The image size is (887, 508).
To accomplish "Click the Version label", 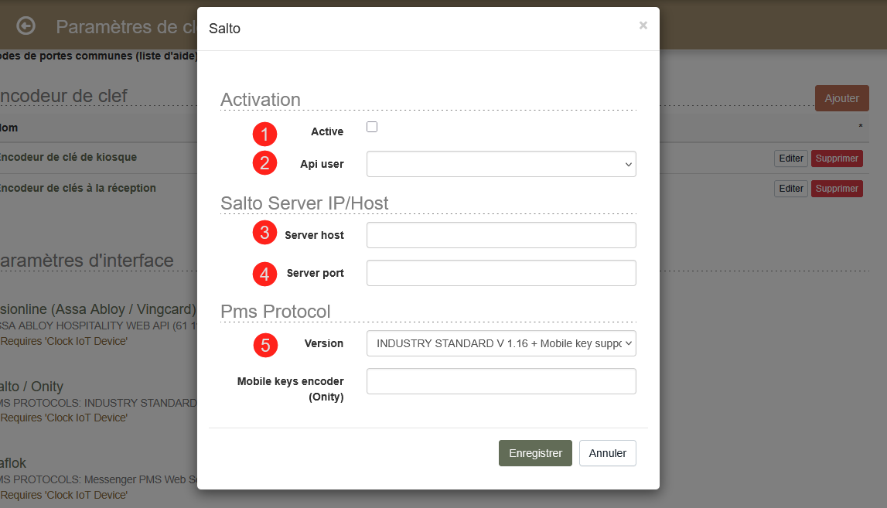I will click(x=323, y=343).
